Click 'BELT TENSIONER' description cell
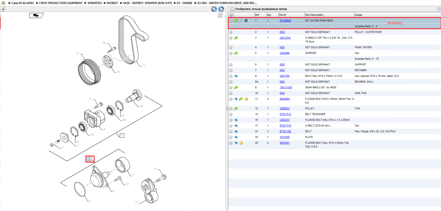Viewport: 441px width, 211px height. pyautogui.click(x=315, y=114)
